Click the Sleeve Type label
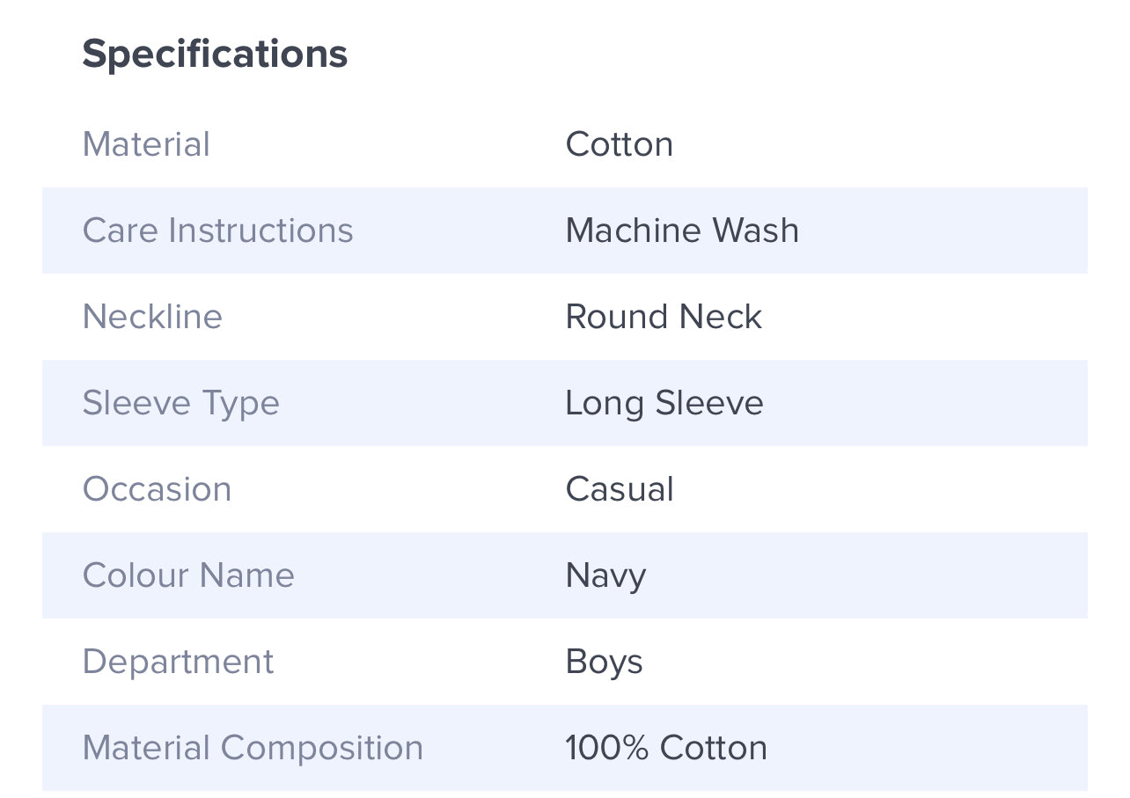 click(180, 403)
